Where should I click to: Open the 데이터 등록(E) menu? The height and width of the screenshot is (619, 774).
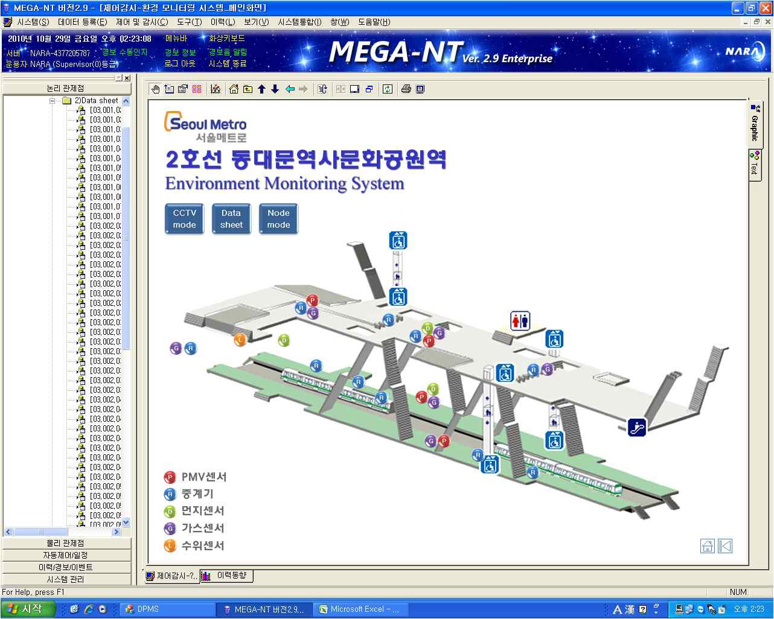tap(82, 22)
